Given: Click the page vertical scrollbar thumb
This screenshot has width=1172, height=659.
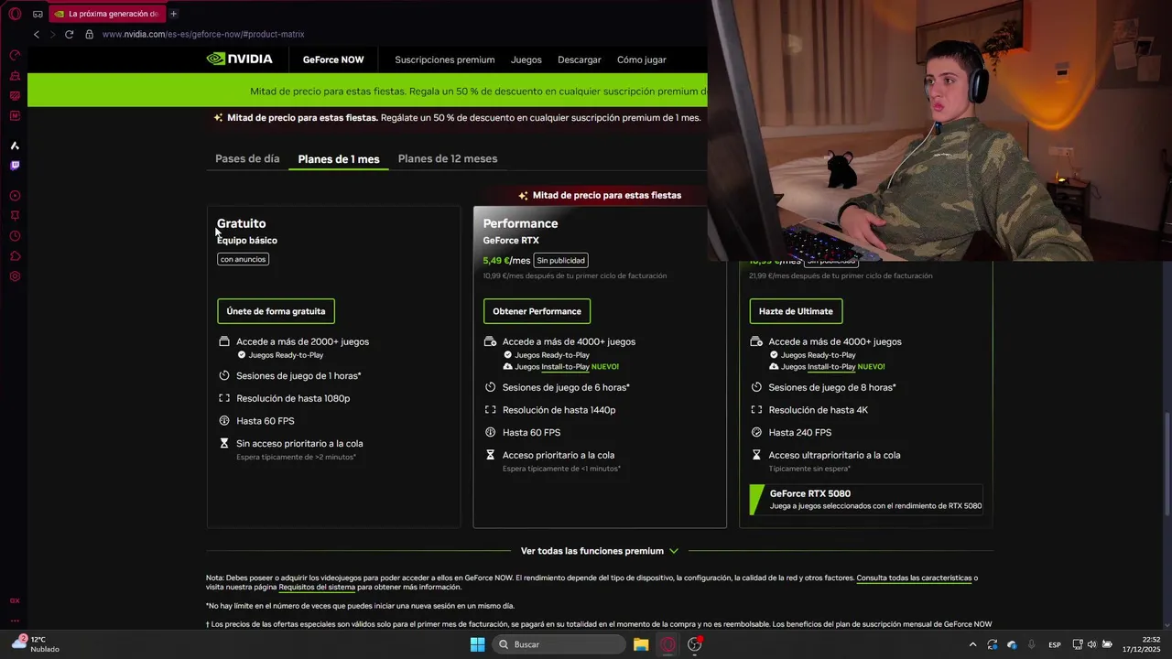Looking at the screenshot, I should 1167,462.
